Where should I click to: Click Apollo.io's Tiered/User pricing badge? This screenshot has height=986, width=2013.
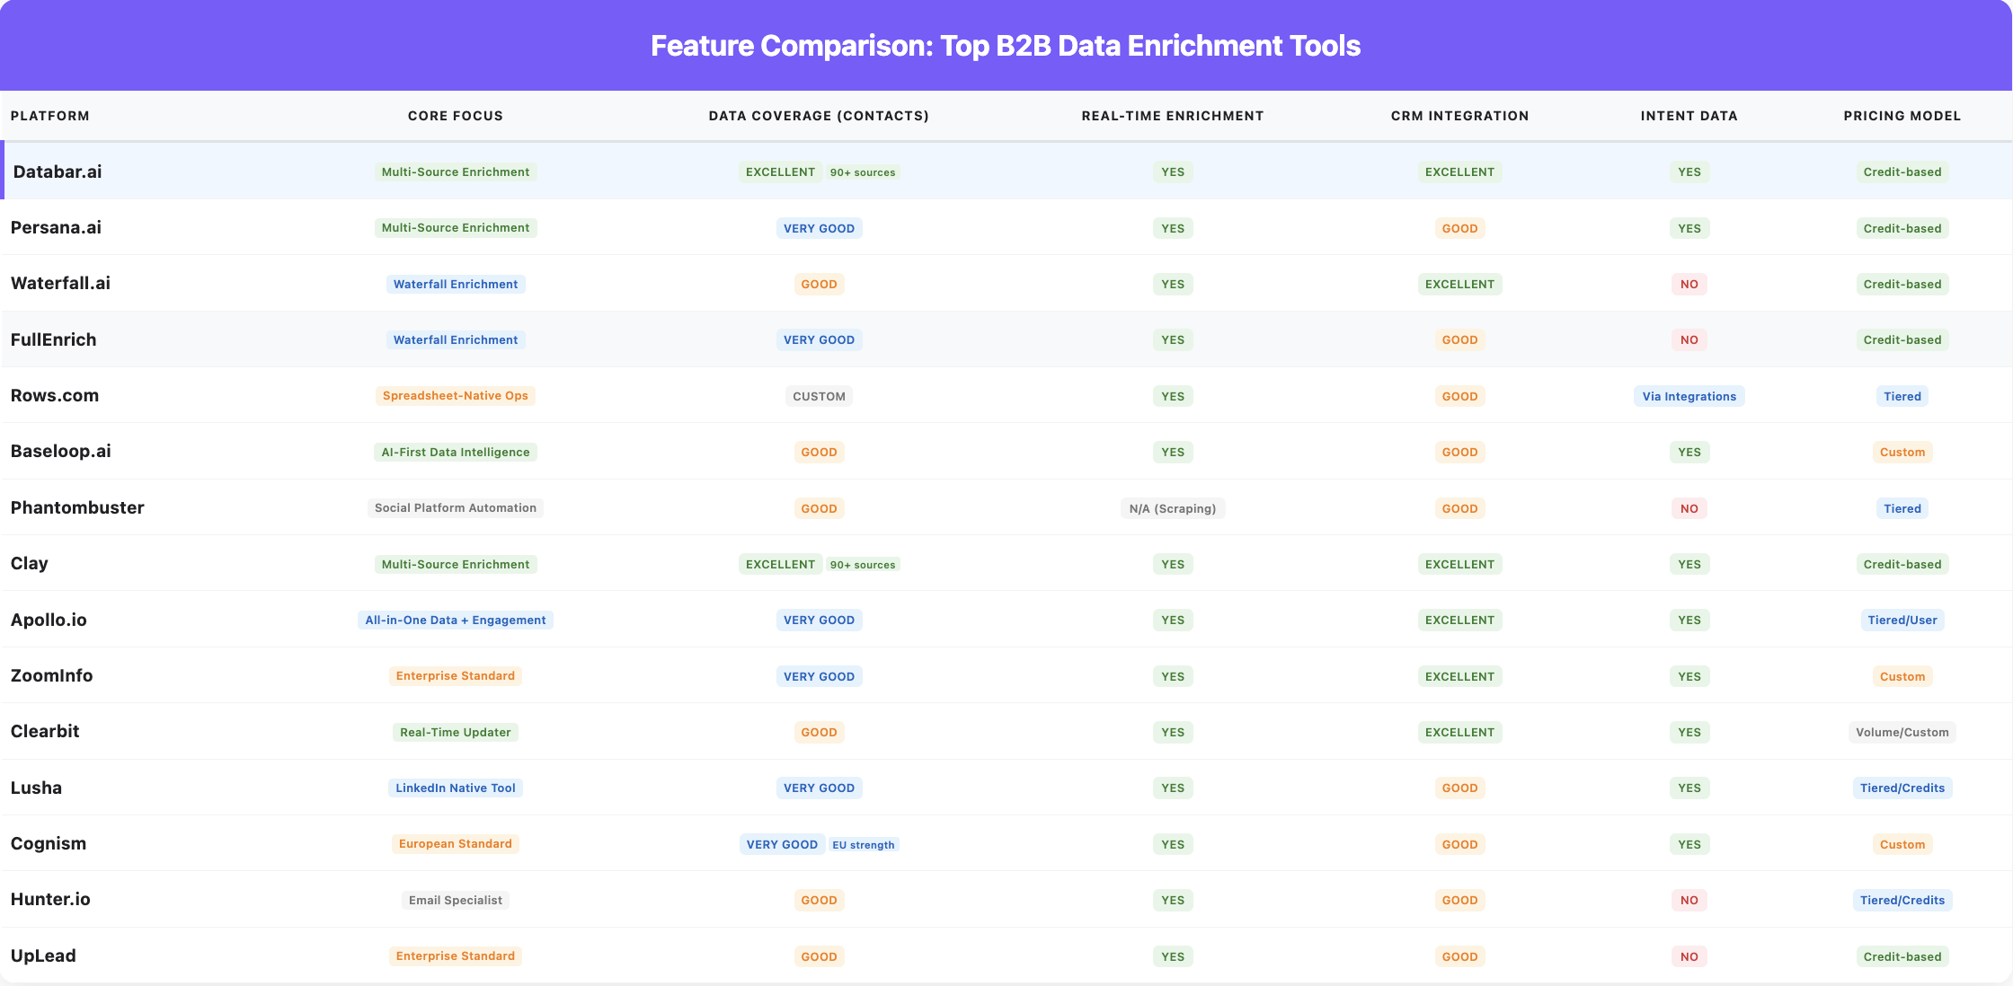(x=1902, y=620)
